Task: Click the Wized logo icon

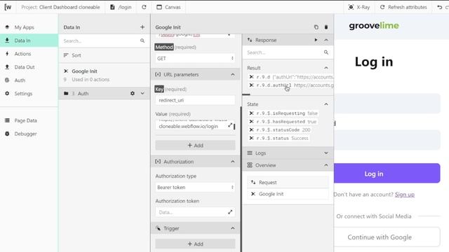Action: click(8, 7)
